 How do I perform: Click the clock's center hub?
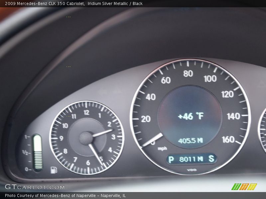point(86,138)
